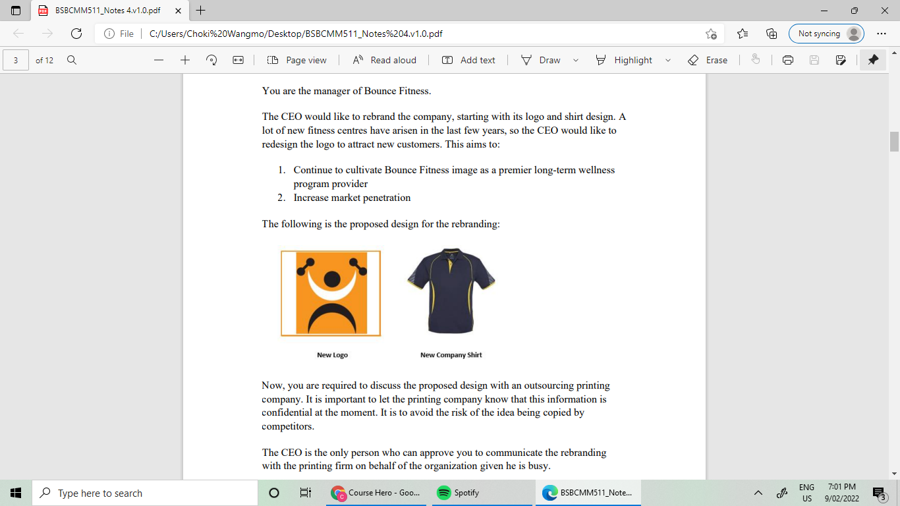The image size is (900, 506).
Task: Pin the PDF toolbar
Action: click(x=872, y=60)
